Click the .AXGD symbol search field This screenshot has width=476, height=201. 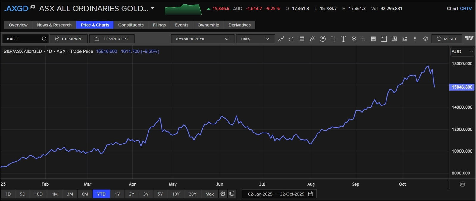(x=22, y=39)
